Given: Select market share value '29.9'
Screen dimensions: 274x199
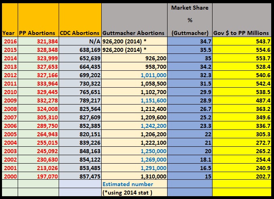Looking at the screenshot, I should pos(206,92).
